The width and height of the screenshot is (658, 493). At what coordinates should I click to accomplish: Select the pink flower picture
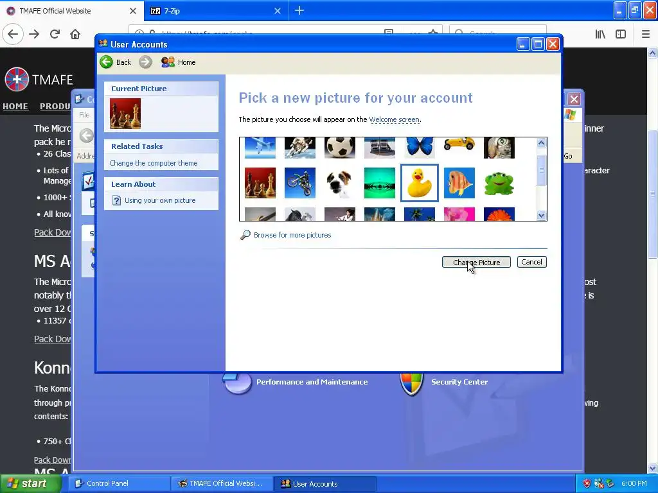click(x=459, y=214)
